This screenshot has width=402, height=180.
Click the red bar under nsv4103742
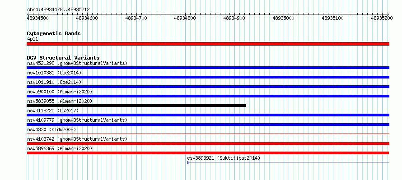point(208,143)
